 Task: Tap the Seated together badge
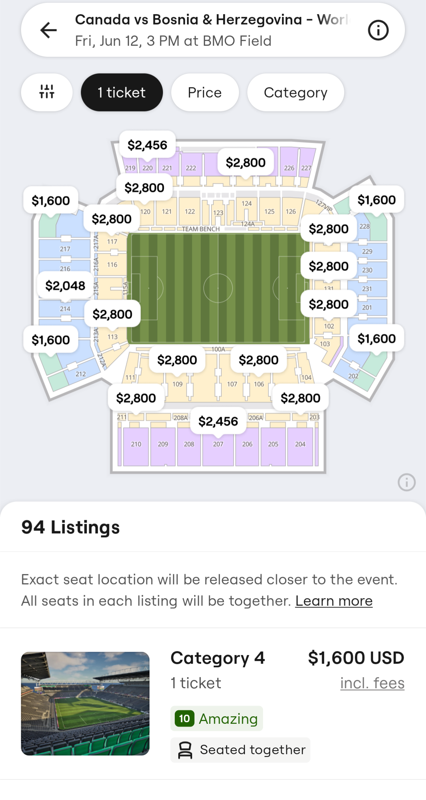point(240,750)
